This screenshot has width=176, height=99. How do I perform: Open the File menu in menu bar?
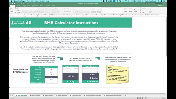(x=28, y=1)
